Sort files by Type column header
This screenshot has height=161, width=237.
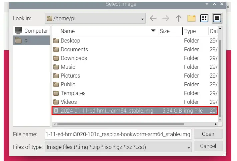[195, 31]
